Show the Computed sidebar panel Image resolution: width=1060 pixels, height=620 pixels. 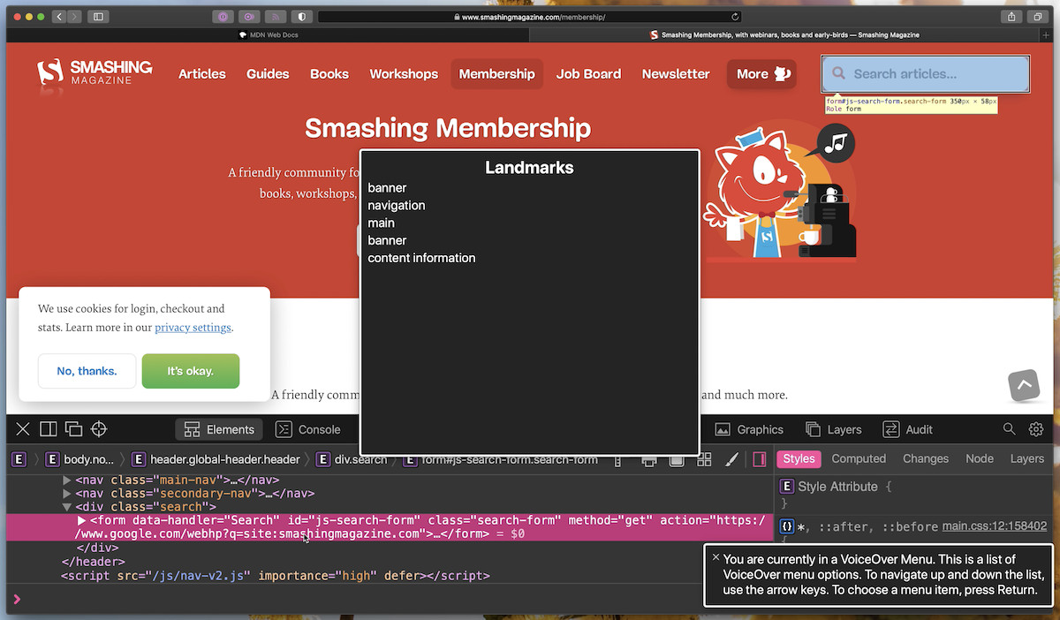[x=859, y=458]
